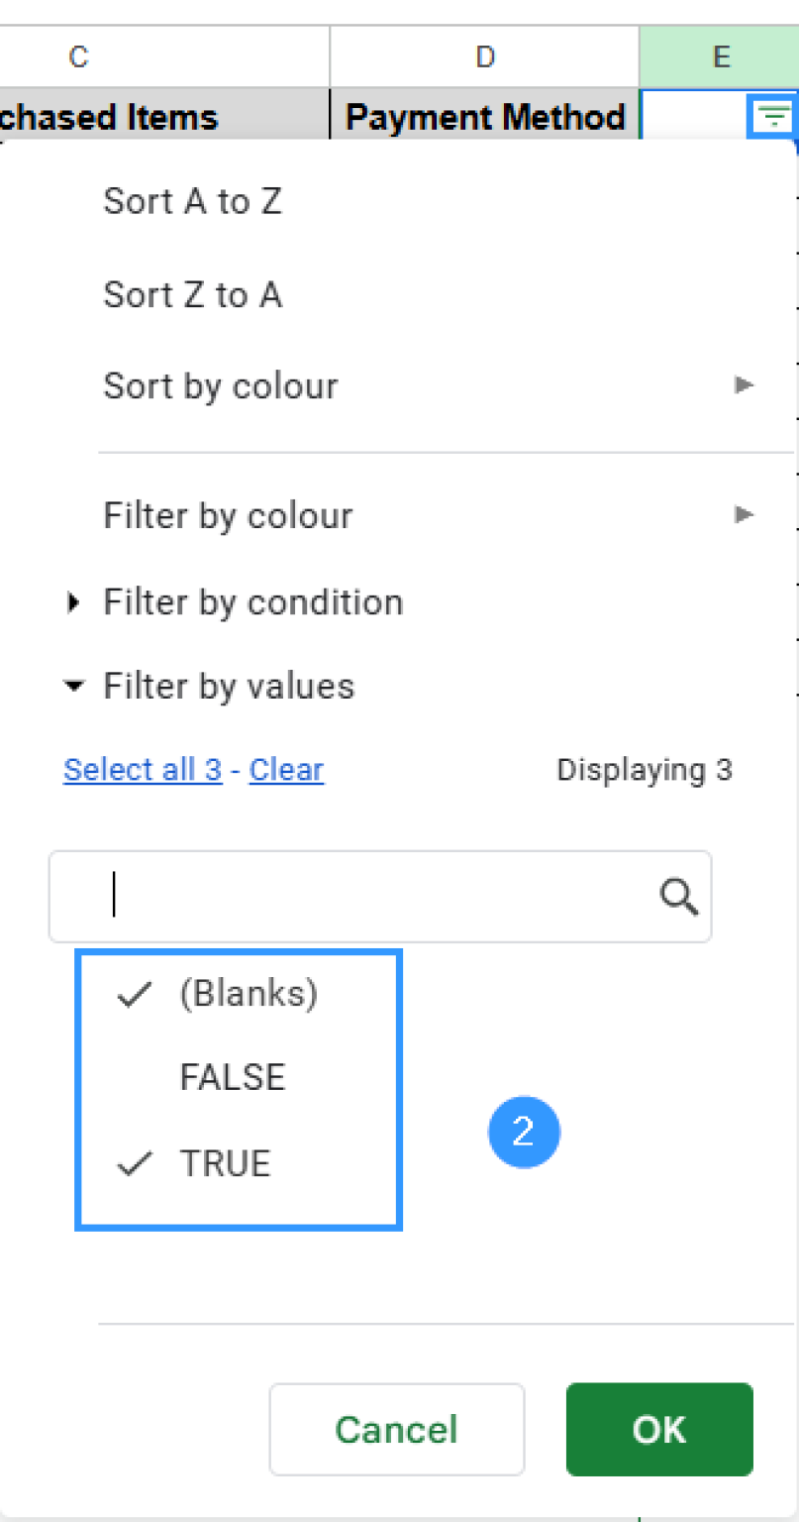Select Sort Z to A
Screen dimensions: 799x1522
pos(192,293)
